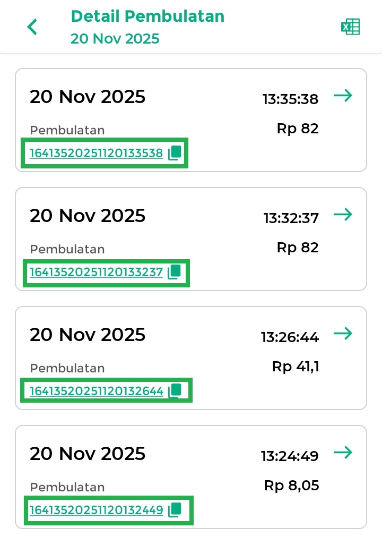Open details arrow for 13:24:49 entry
Viewport: 382px width, 536px height.
tap(343, 453)
